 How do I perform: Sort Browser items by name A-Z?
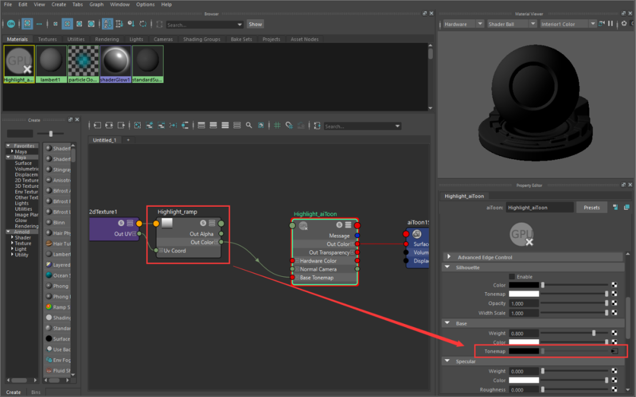tap(108, 24)
